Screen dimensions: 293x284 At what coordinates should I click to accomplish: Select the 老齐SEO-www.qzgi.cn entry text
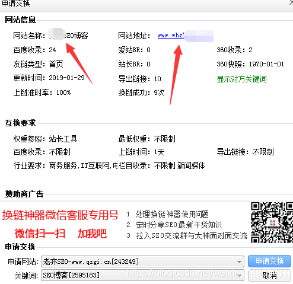click(91, 261)
